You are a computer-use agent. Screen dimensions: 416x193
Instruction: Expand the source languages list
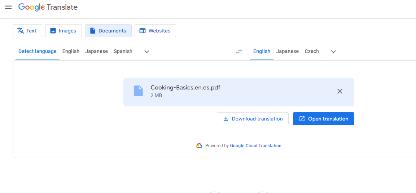(x=147, y=52)
